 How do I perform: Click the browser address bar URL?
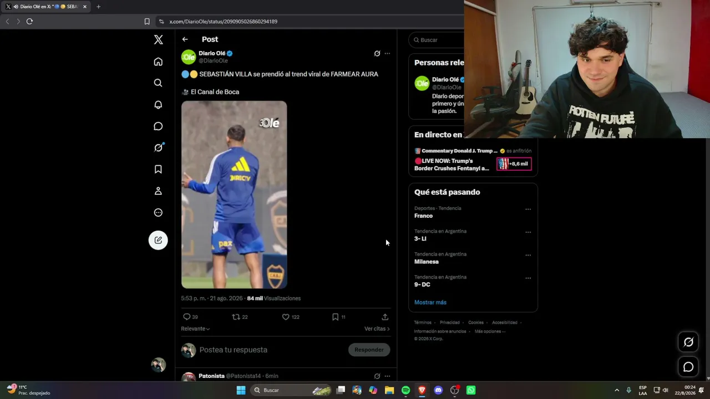pyautogui.click(x=224, y=22)
